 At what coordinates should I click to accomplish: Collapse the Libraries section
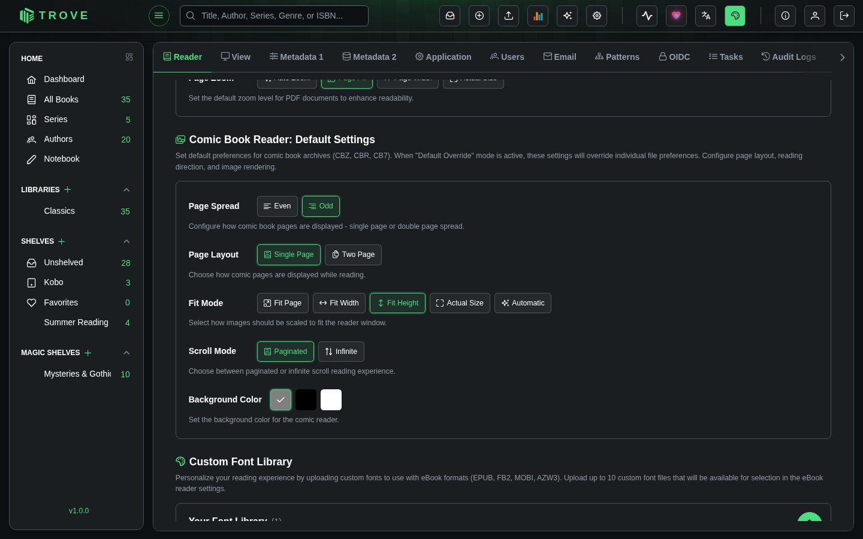126,190
